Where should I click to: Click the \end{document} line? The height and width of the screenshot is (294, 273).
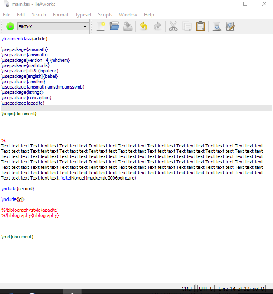17,237
